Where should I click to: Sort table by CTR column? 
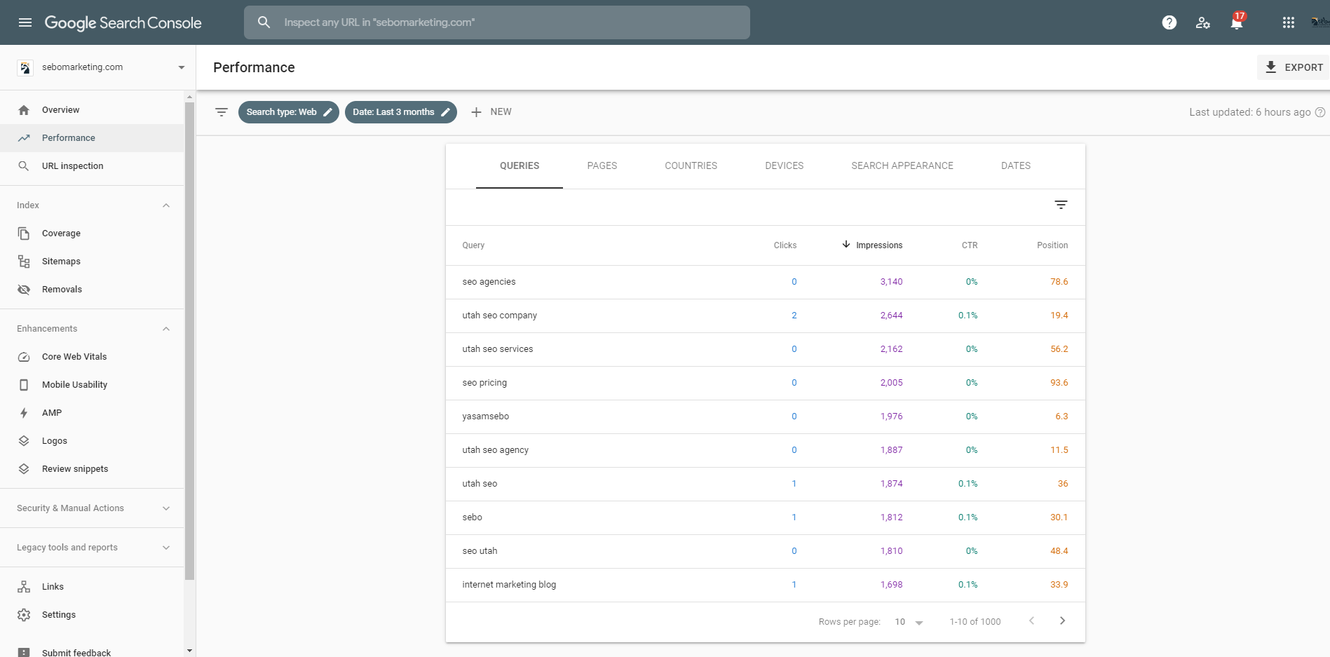pos(970,245)
